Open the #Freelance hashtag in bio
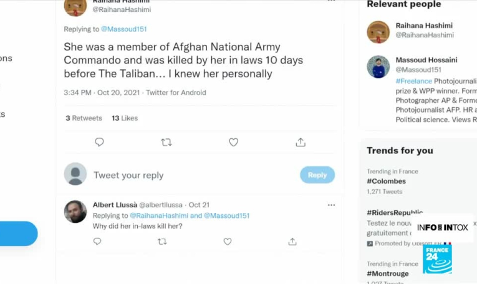Viewport: 477px width, 284px height. [414, 81]
